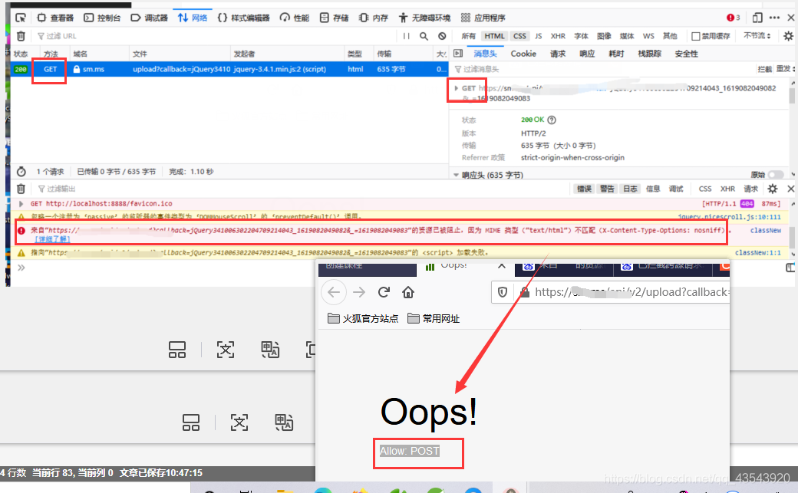Open network search with the magnifier icon
The height and width of the screenshot is (493, 798).
pos(424,36)
